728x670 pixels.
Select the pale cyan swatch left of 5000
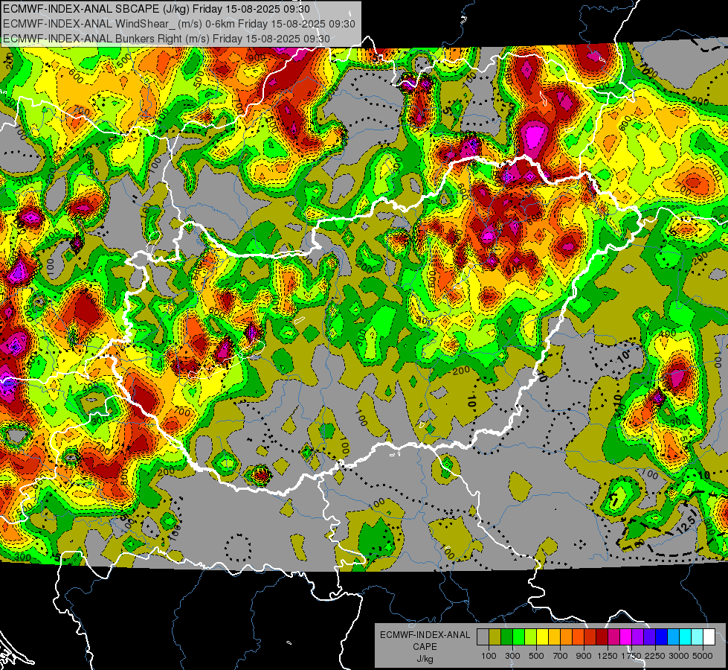click(698, 637)
